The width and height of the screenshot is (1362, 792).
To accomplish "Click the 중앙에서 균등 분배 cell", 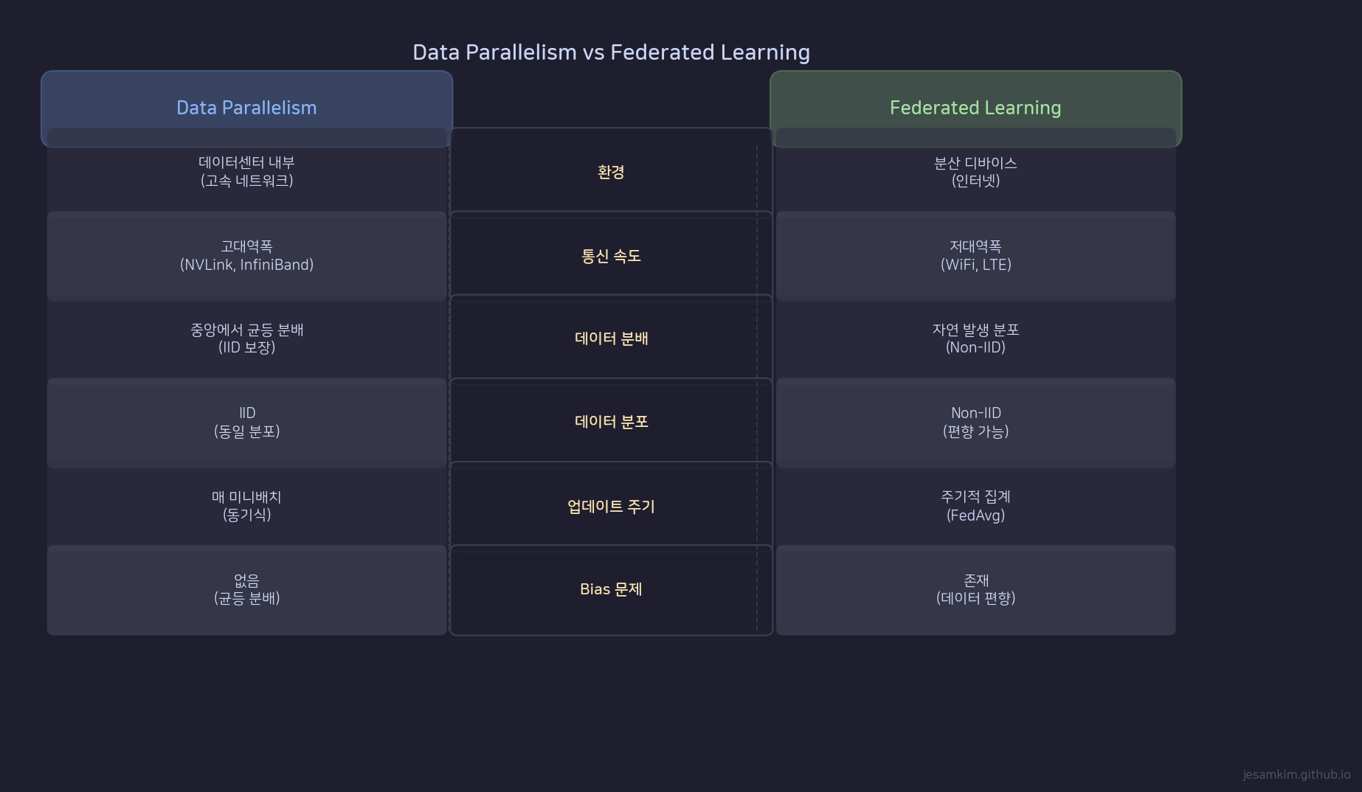I will [246, 338].
